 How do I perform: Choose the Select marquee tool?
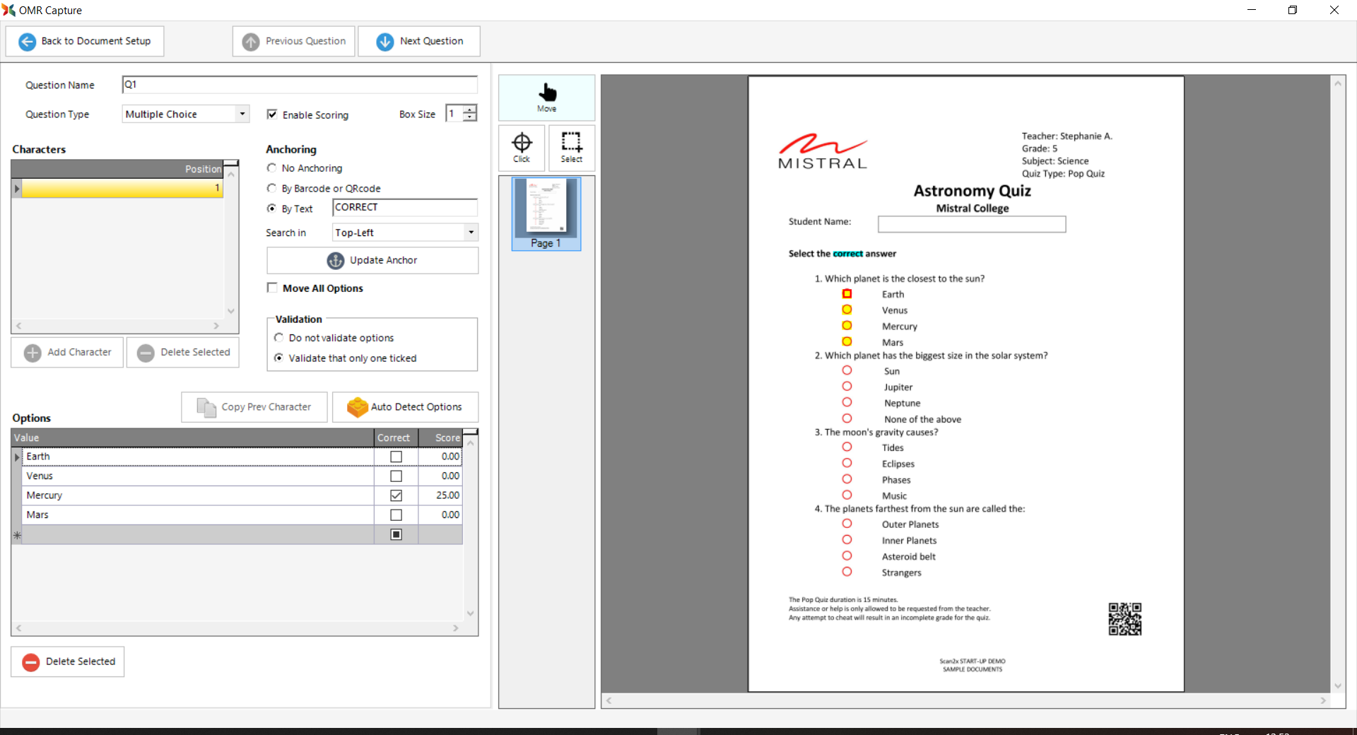pos(571,148)
